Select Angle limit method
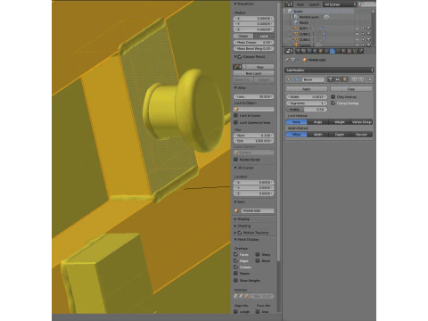The width and height of the screenshot is (428, 321). tap(317, 122)
